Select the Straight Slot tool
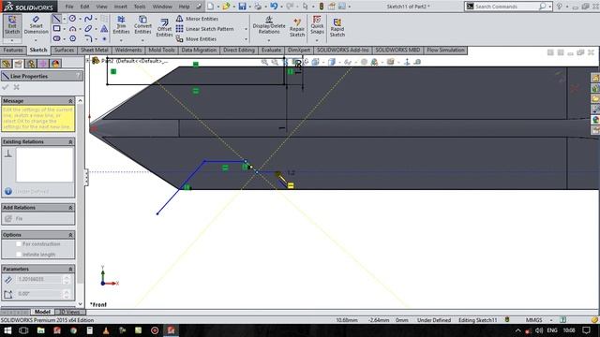The height and width of the screenshot is (337, 600). coord(56,38)
